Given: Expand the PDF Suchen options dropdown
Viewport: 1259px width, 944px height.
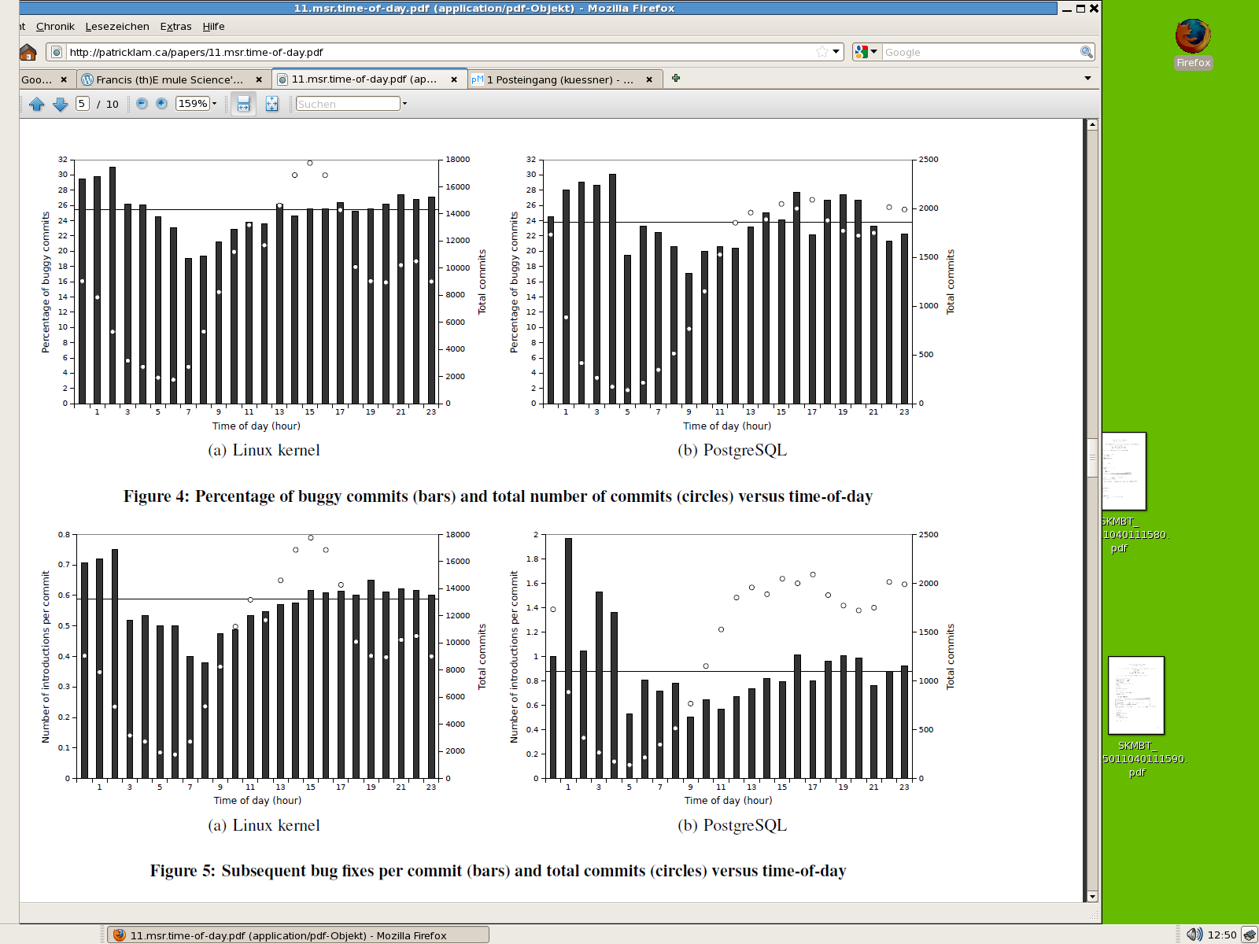Looking at the screenshot, I should pos(405,104).
